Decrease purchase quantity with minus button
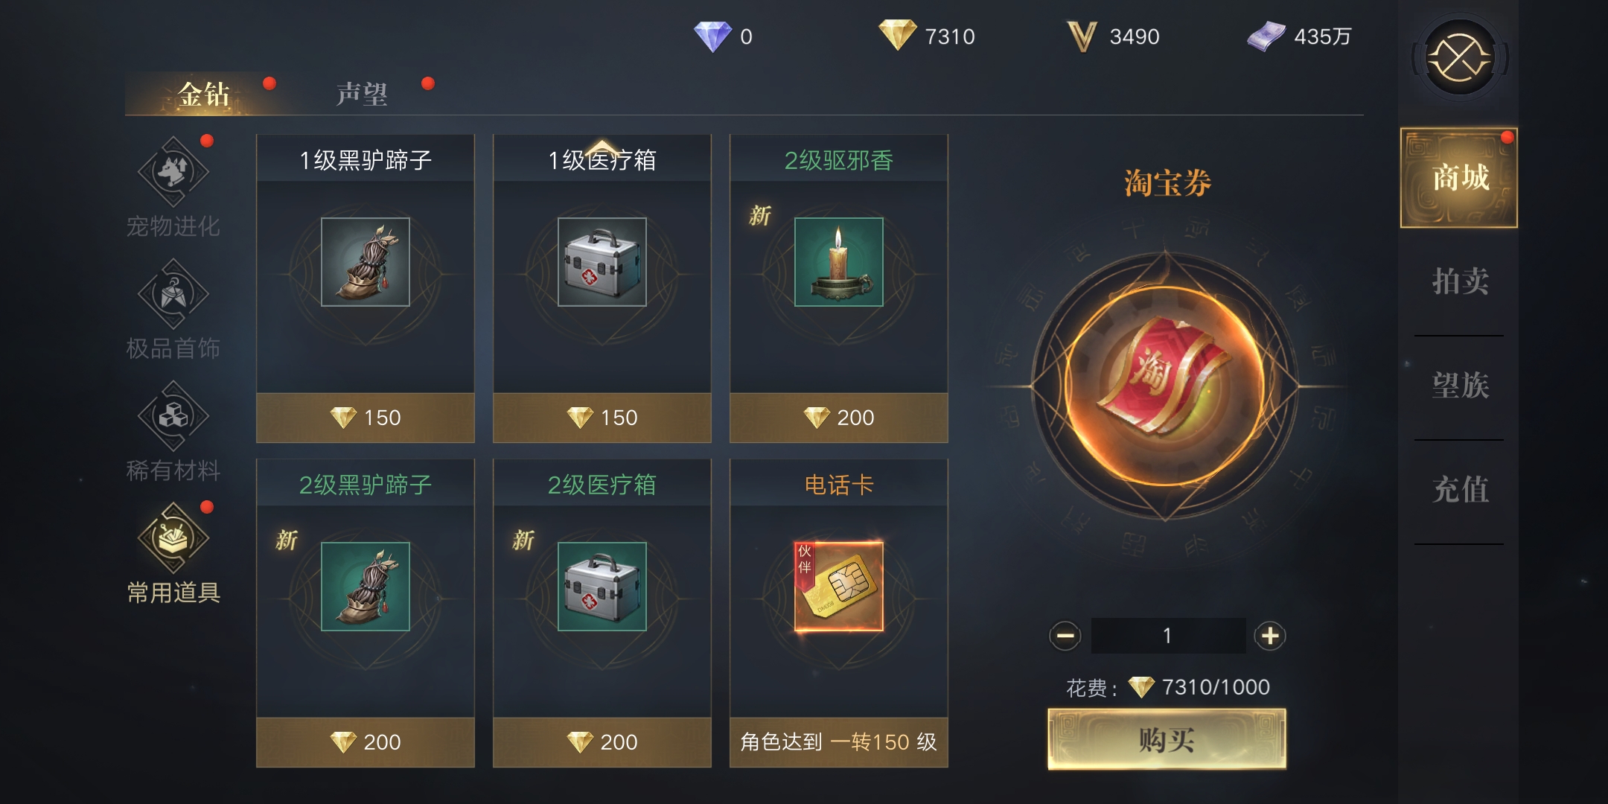This screenshot has width=1608, height=804. point(1065,636)
